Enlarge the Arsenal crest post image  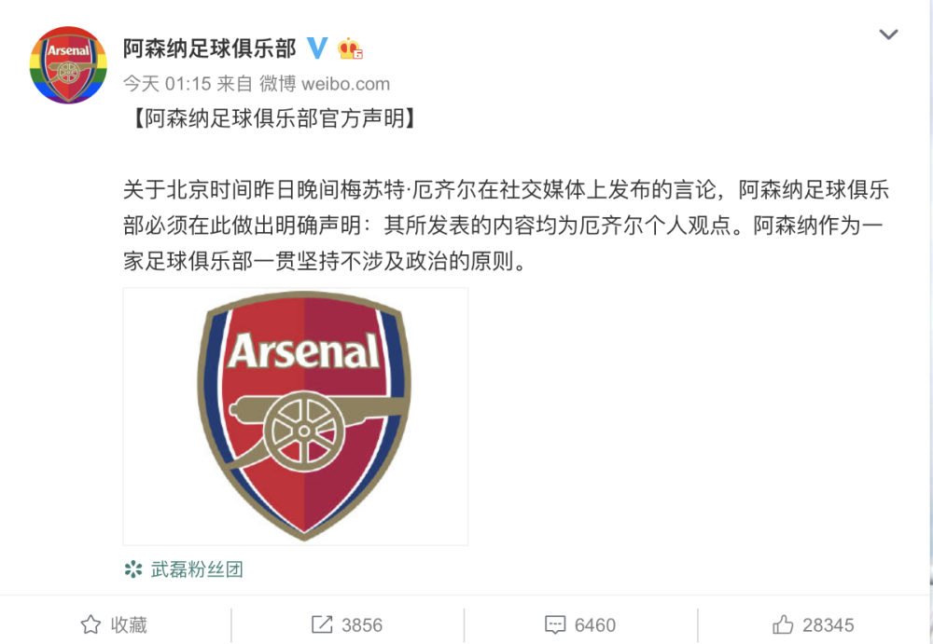tap(296, 417)
